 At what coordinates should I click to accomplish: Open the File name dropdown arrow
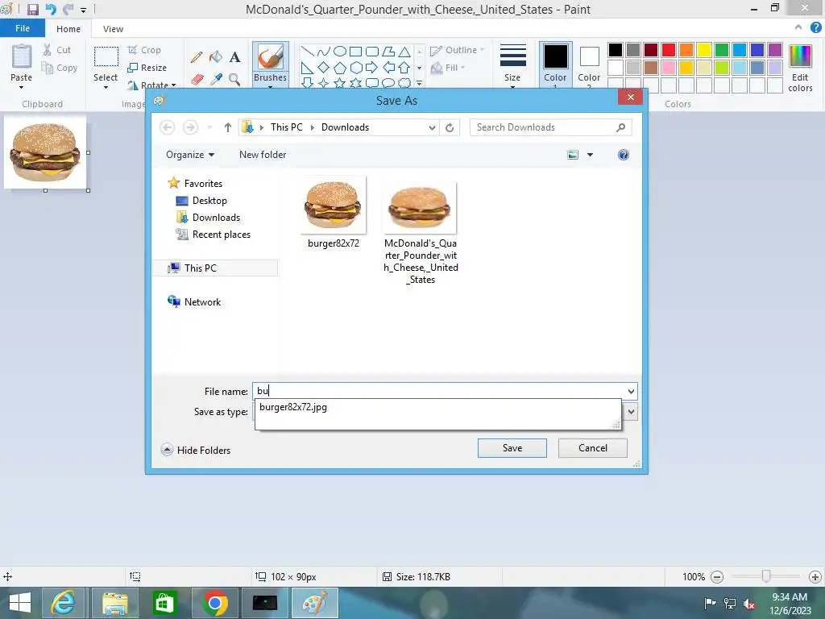[631, 391]
